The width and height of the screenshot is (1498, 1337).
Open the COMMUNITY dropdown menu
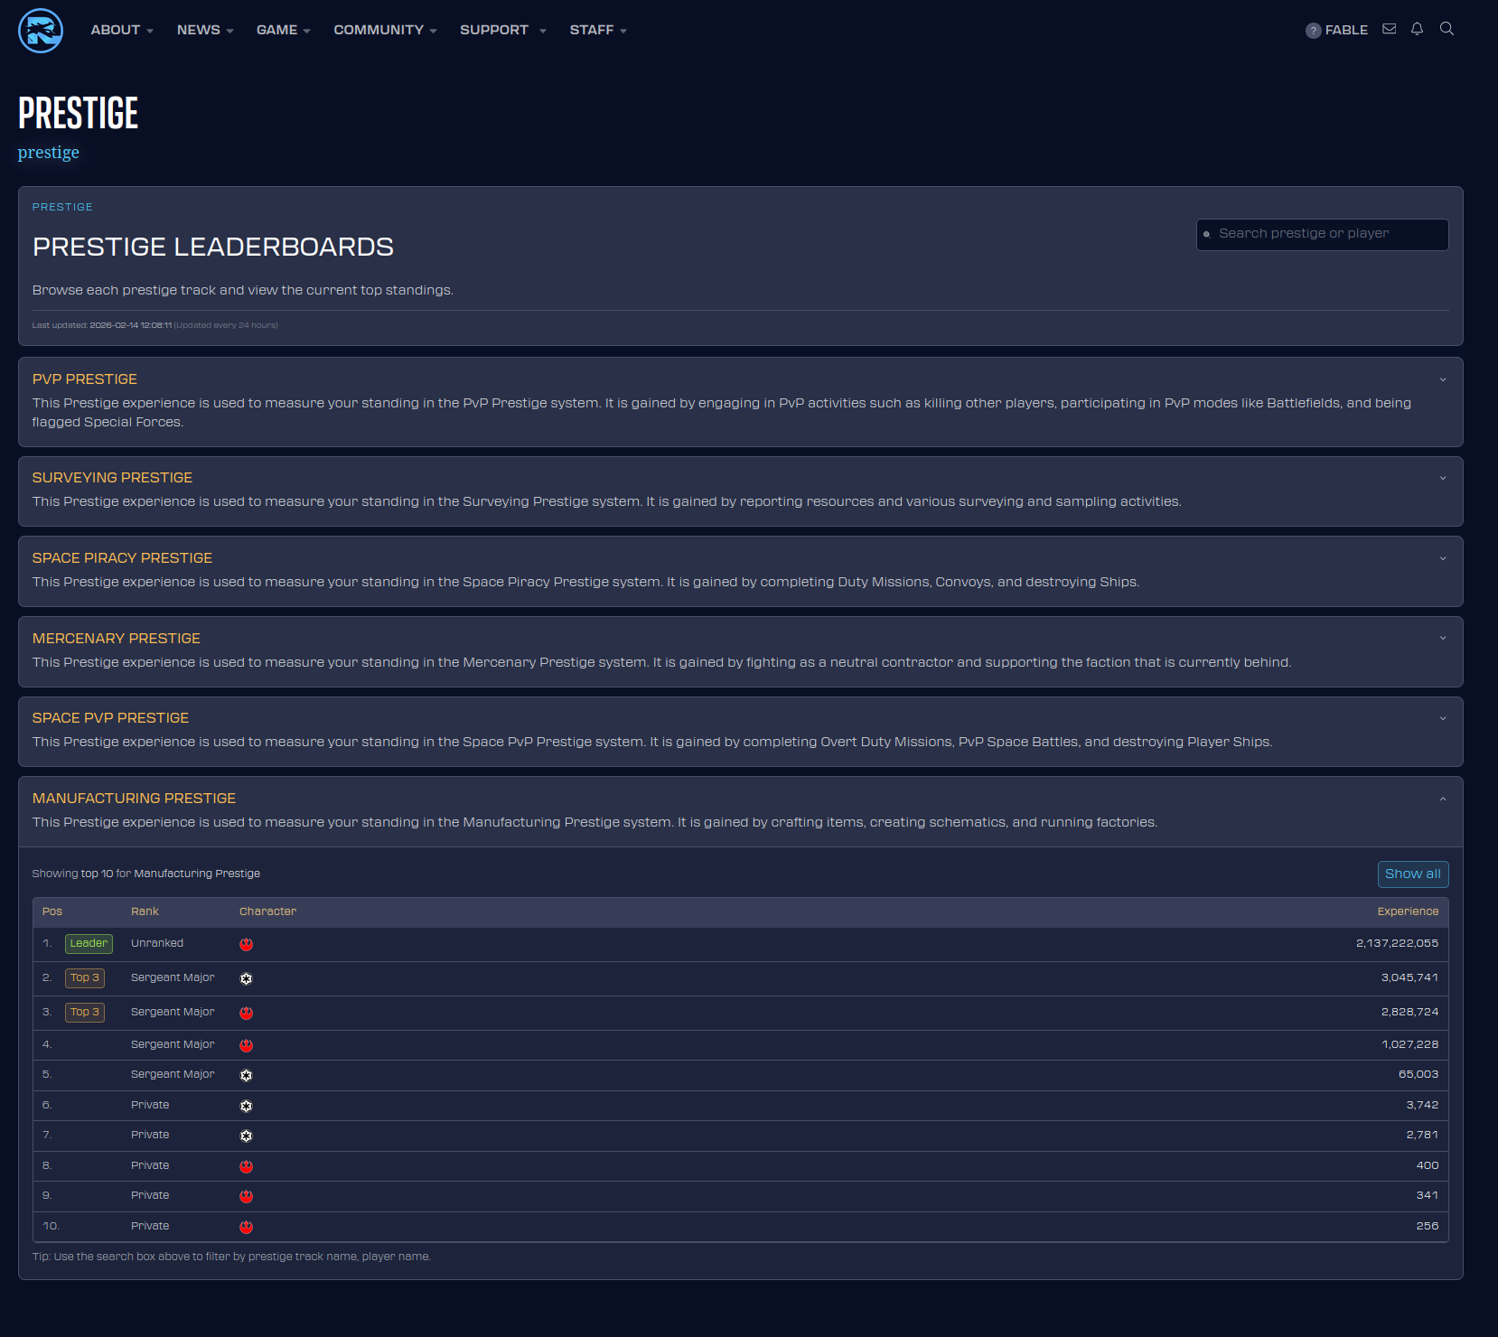385,30
